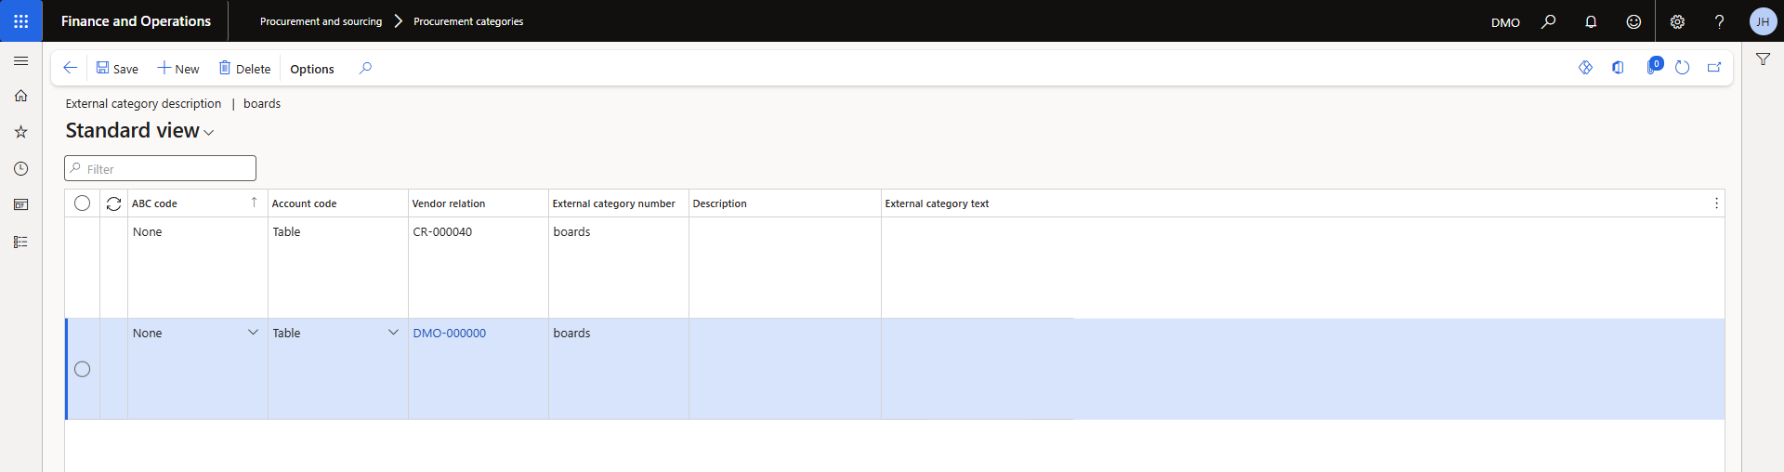This screenshot has width=1784, height=472.
Task: Open the Options menu tab
Action: (311, 69)
